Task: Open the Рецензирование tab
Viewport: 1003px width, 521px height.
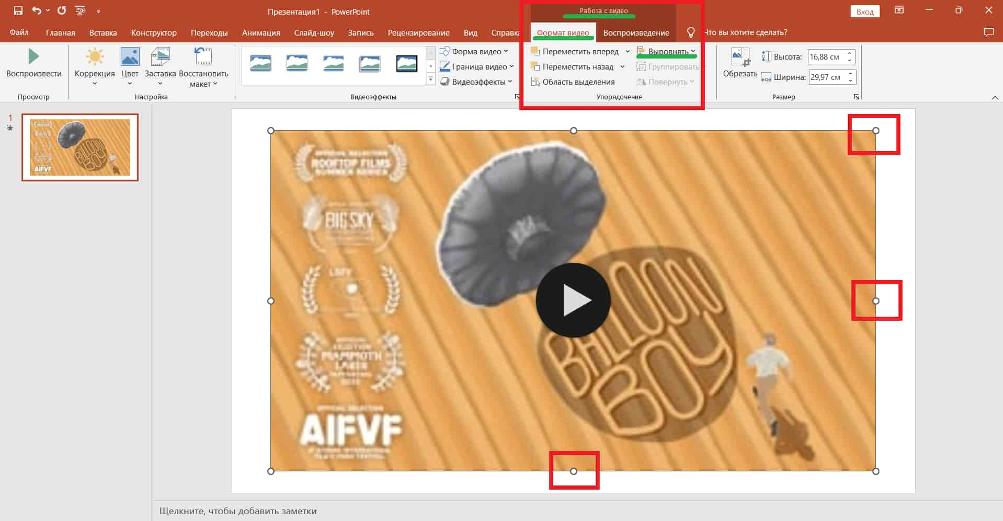Action: [418, 32]
